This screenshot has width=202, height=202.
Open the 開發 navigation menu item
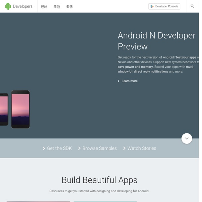click(57, 7)
